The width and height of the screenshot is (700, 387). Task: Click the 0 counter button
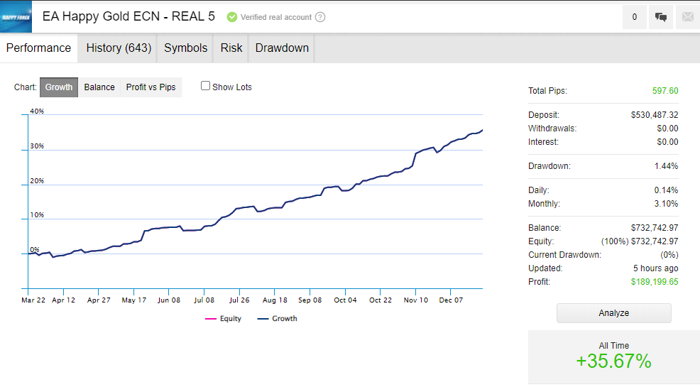(x=635, y=17)
